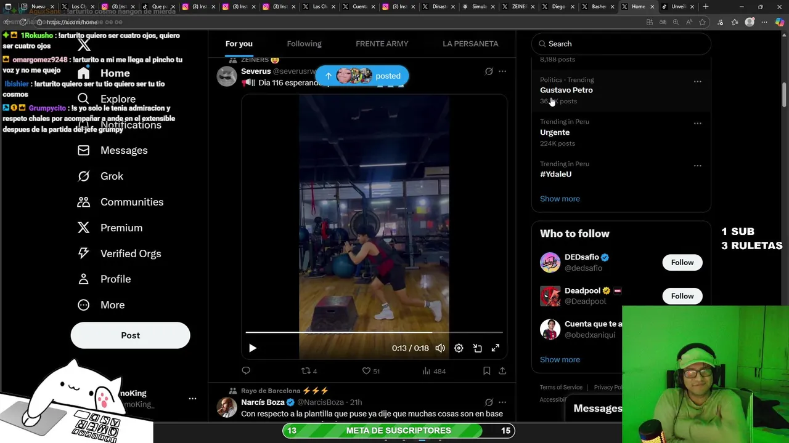Click the Narcís Boza author name
The image size is (789, 443).
pos(263,402)
